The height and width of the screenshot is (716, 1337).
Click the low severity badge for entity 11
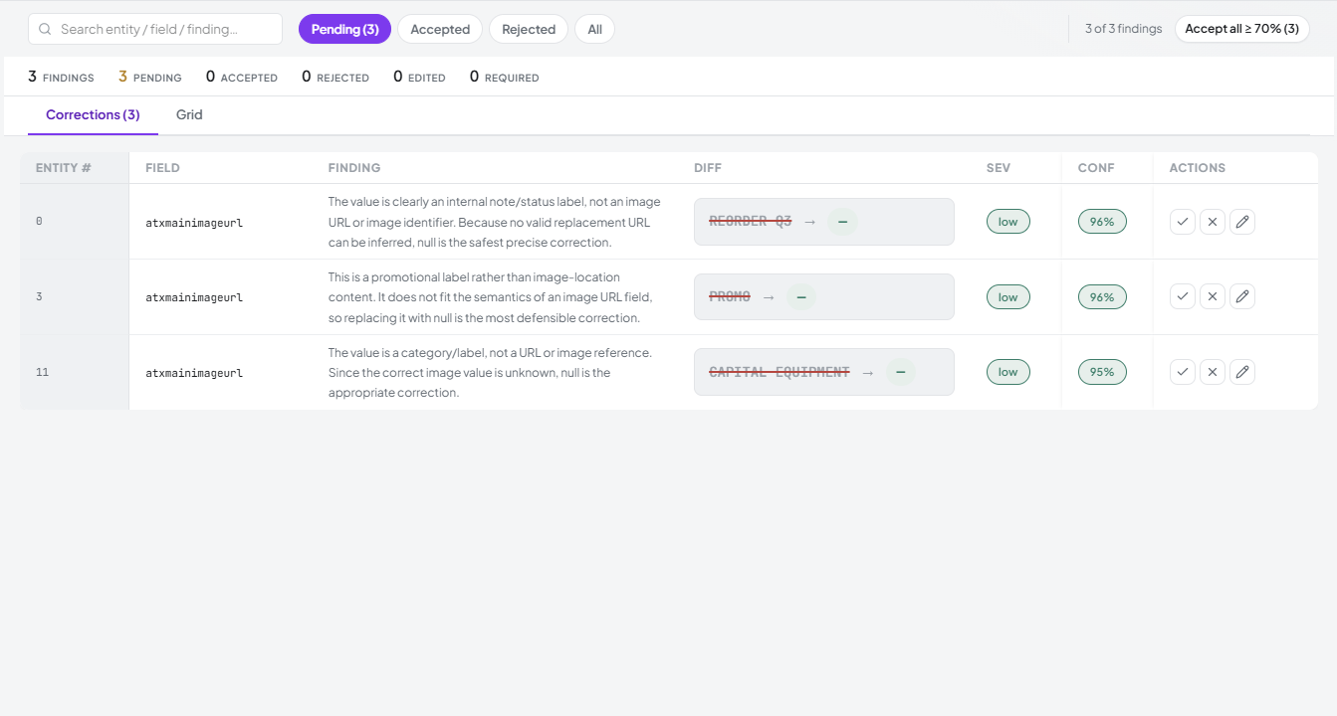1008,372
